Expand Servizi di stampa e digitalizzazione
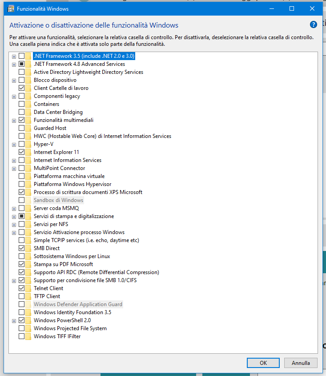Image resolution: width=326 pixels, height=376 pixels. click(x=14, y=217)
